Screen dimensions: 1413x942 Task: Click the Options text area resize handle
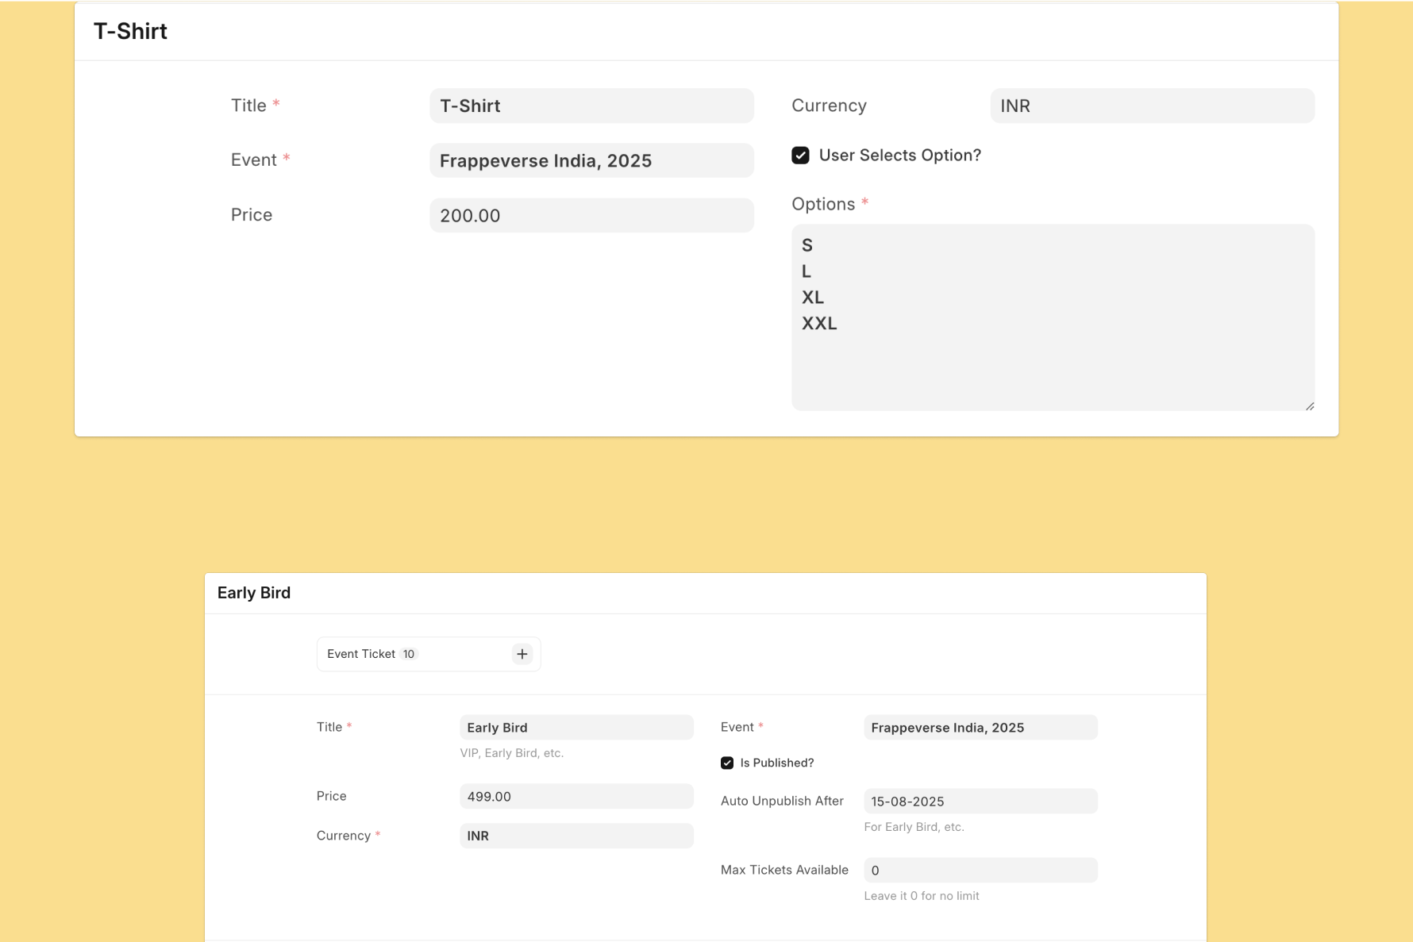point(1309,406)
